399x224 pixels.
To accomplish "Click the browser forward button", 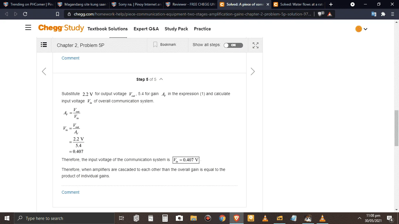I will (15, 14).
